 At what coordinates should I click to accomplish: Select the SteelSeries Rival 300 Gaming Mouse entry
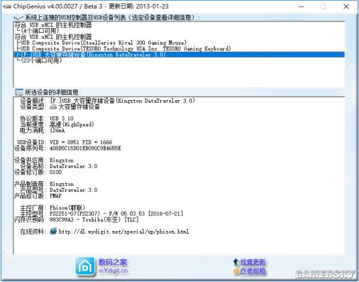103,43
